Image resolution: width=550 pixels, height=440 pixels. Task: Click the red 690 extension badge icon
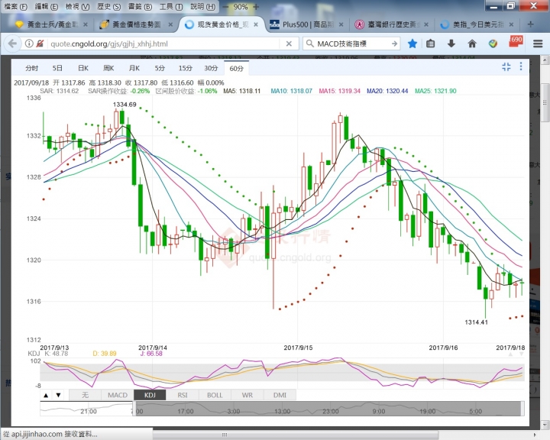pyautogui.click(x=515, y=42)
